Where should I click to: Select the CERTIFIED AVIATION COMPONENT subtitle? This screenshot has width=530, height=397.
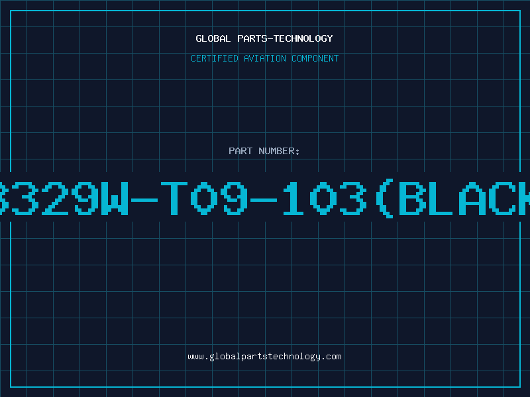(x=264, y=58)
